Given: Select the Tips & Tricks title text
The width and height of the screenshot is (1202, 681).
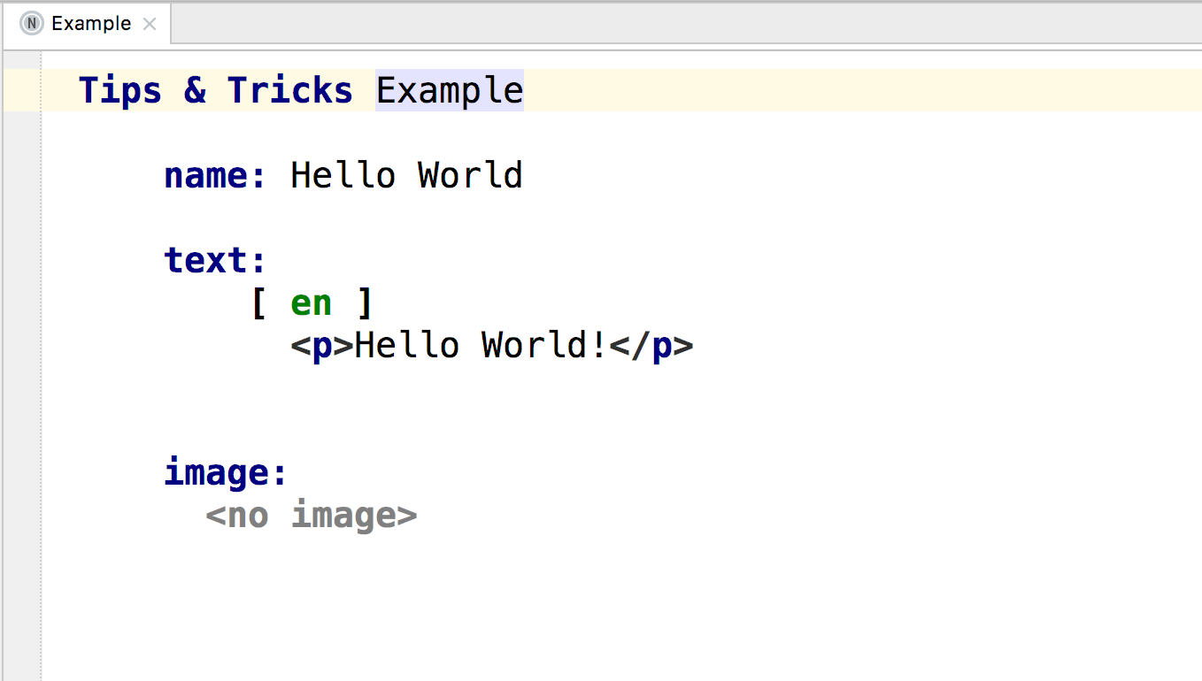Looking at the screenshot, I should tap(215, 88).
